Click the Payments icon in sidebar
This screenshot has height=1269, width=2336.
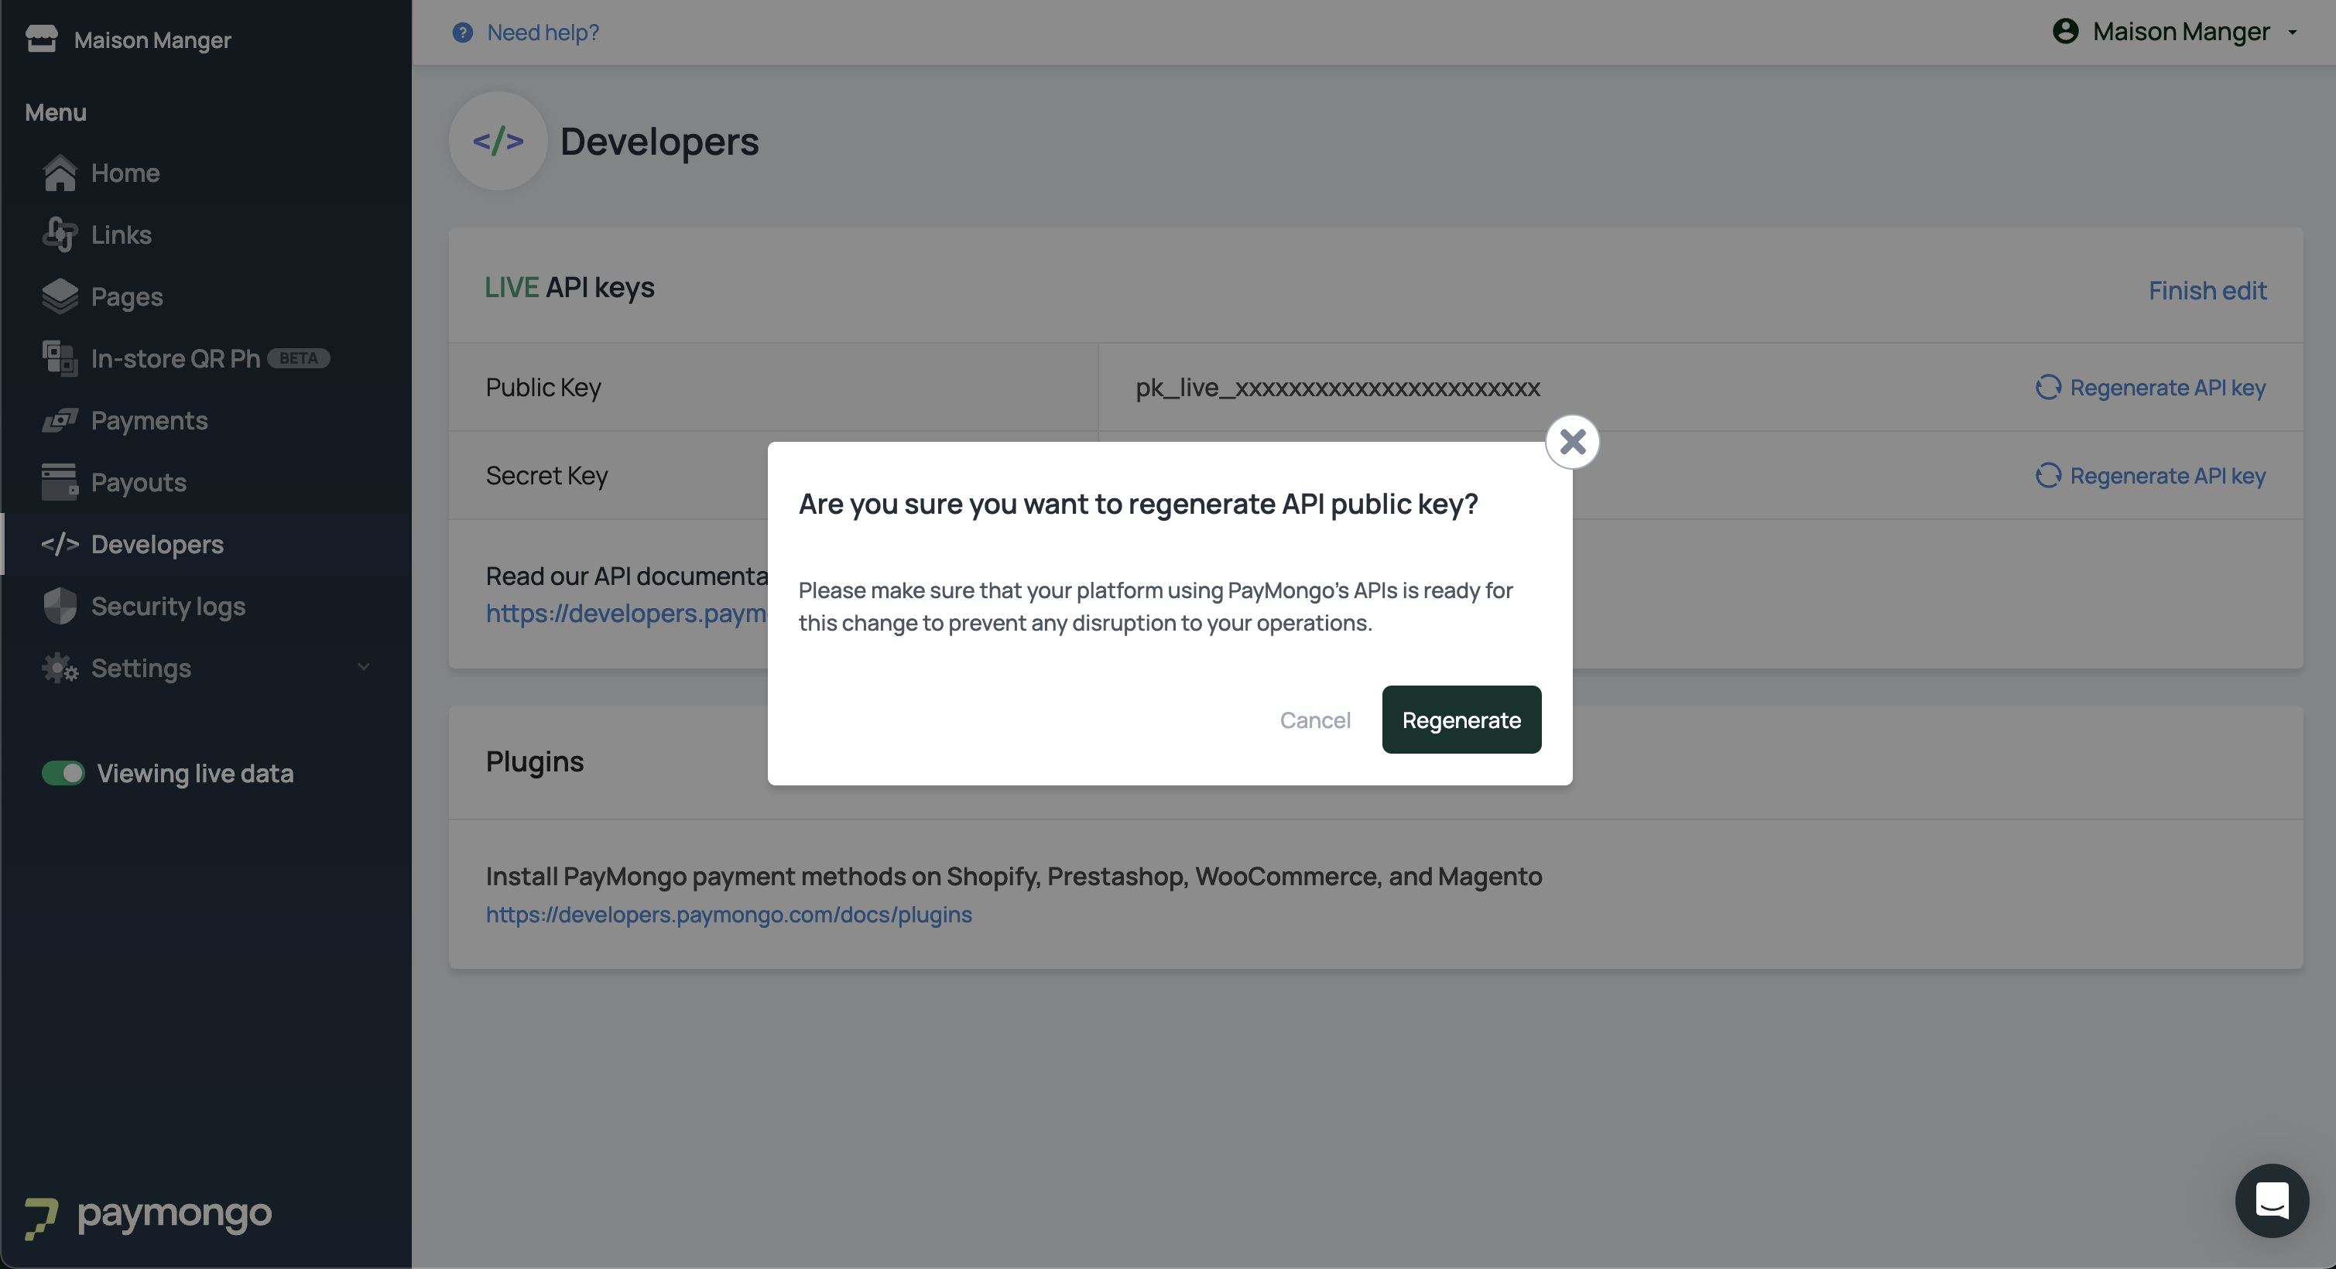(60, 421)
